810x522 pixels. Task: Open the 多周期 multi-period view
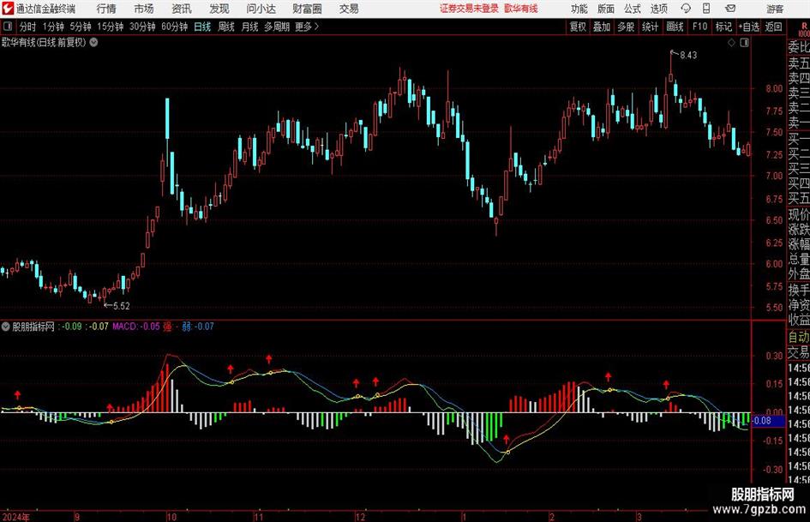pyautogui.click(x=277, y=27)
